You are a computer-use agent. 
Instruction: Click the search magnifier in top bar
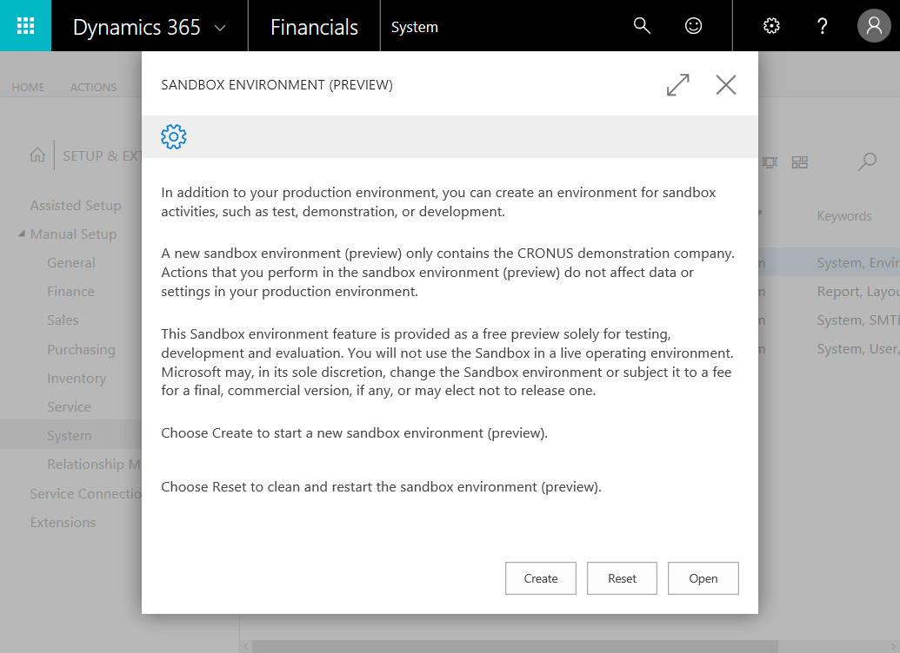pyautogui.click(x=642, y=26)
